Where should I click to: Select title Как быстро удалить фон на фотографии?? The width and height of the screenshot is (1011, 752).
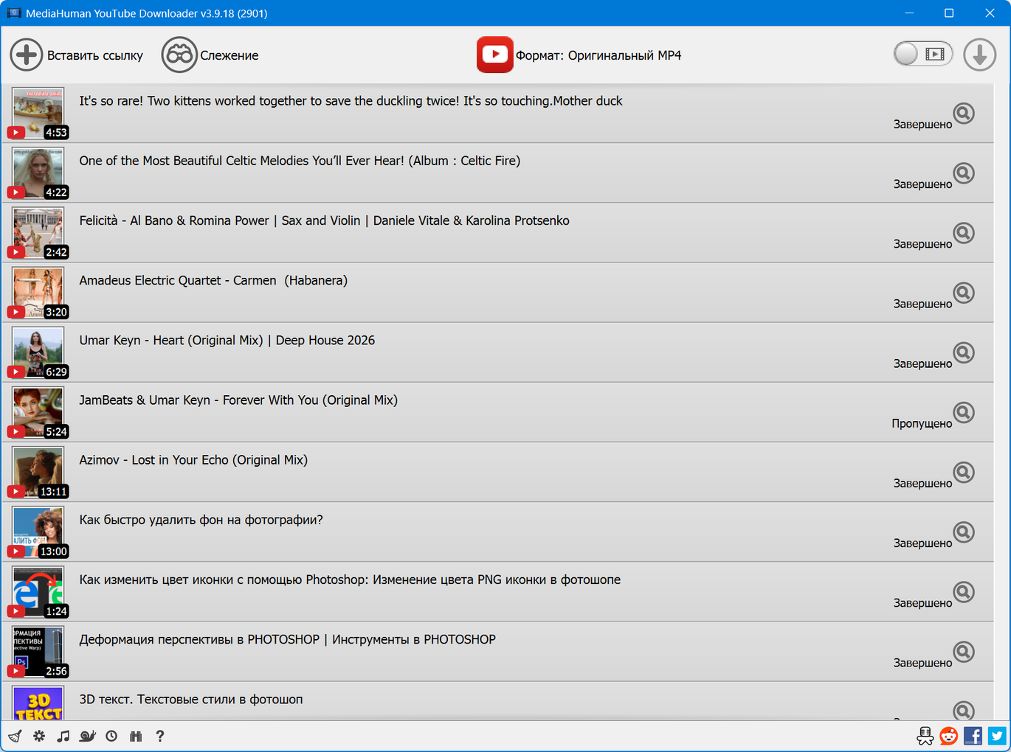click(201, 520)
